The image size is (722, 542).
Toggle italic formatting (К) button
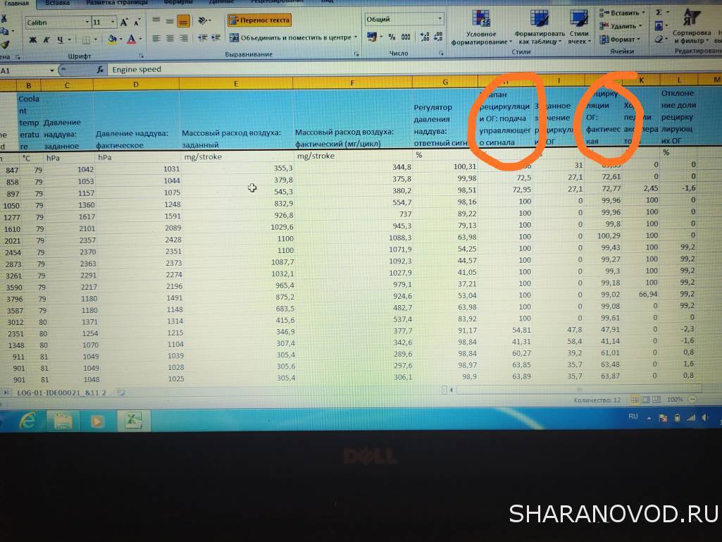pyautogui.click(x=46, y=39)
